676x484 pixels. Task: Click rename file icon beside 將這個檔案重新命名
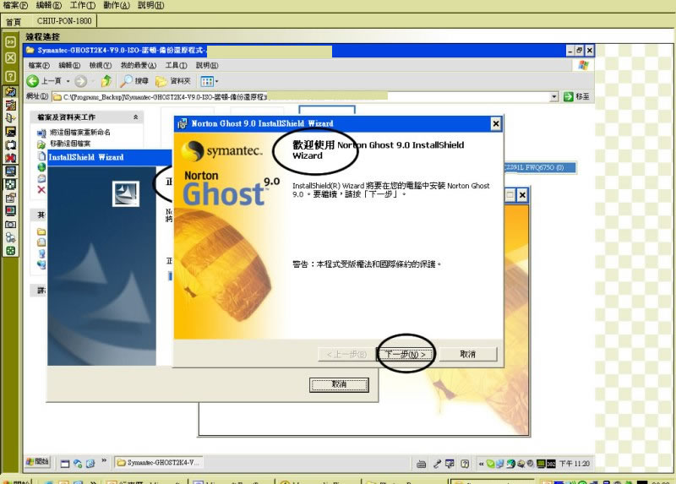pyautogui.click(x=41, y=133)
